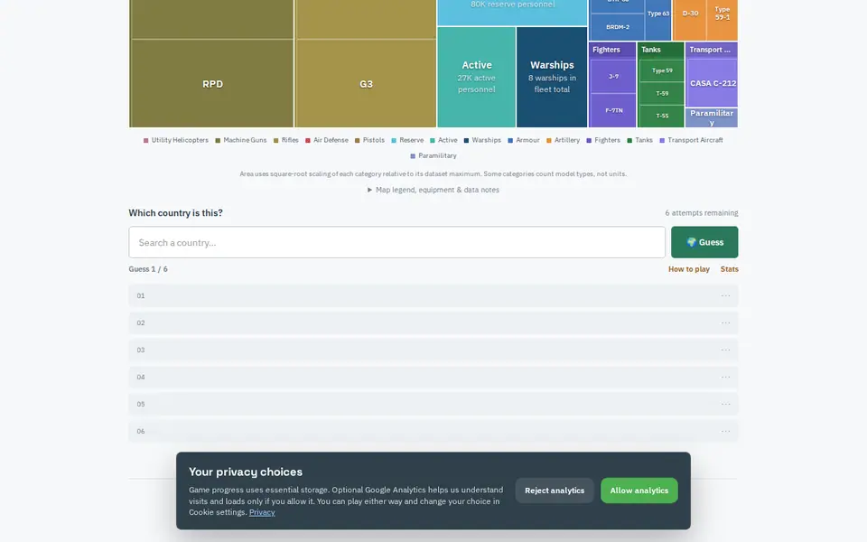This screenshot has height=542, width=867.
Task: Click Allow analytics button
Action: [x=639, y=491]
